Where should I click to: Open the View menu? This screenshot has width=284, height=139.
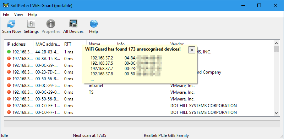pyautogui.click(x=19, y=15)
